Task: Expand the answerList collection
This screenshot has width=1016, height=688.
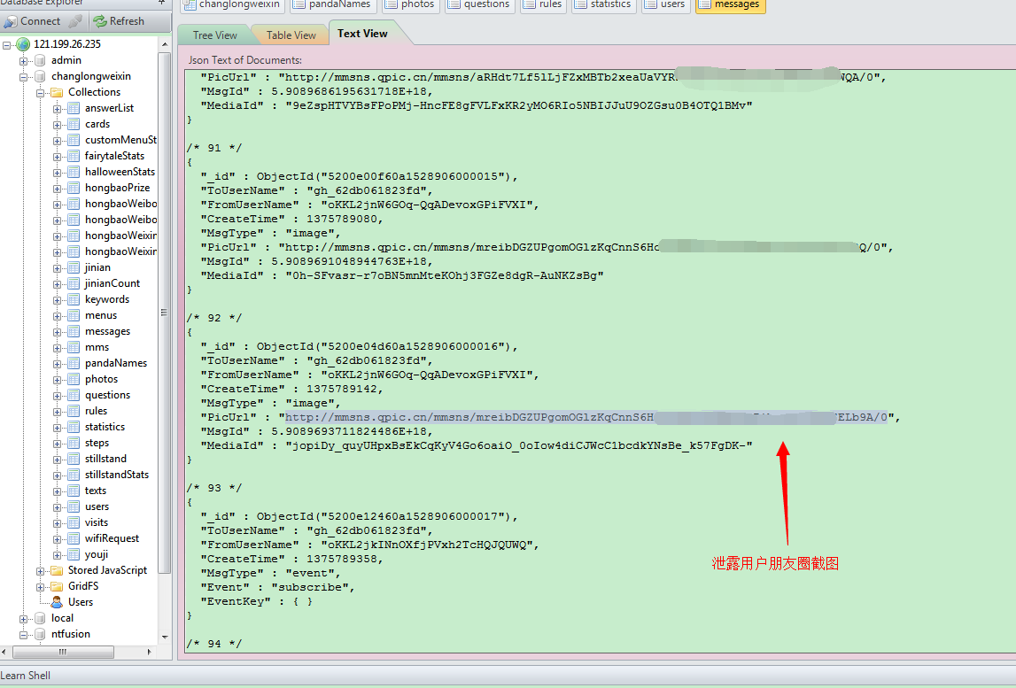Action: click(57, 109)
